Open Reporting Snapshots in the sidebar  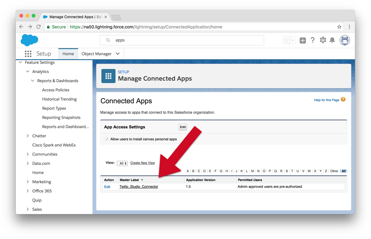pyautogui.click(x=61, y=117)
